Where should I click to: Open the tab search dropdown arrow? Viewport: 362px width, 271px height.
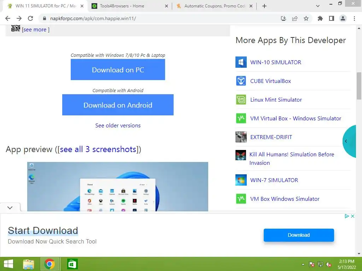click(x=318, y=6)
